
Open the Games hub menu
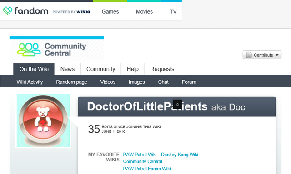point(110,11)
